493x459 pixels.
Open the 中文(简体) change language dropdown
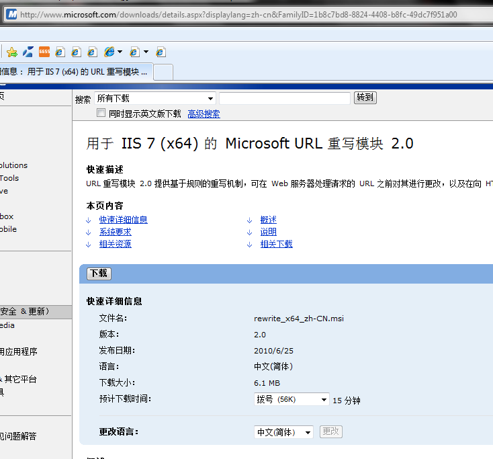283,432
